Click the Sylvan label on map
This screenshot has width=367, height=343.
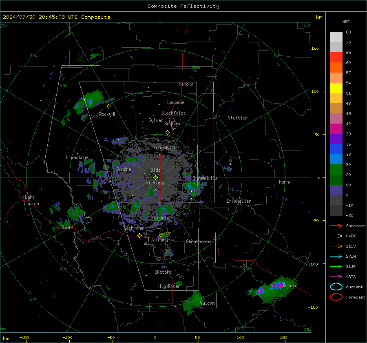[x=156, y=120]
